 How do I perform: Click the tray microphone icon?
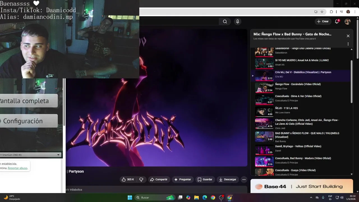point(323,198)
